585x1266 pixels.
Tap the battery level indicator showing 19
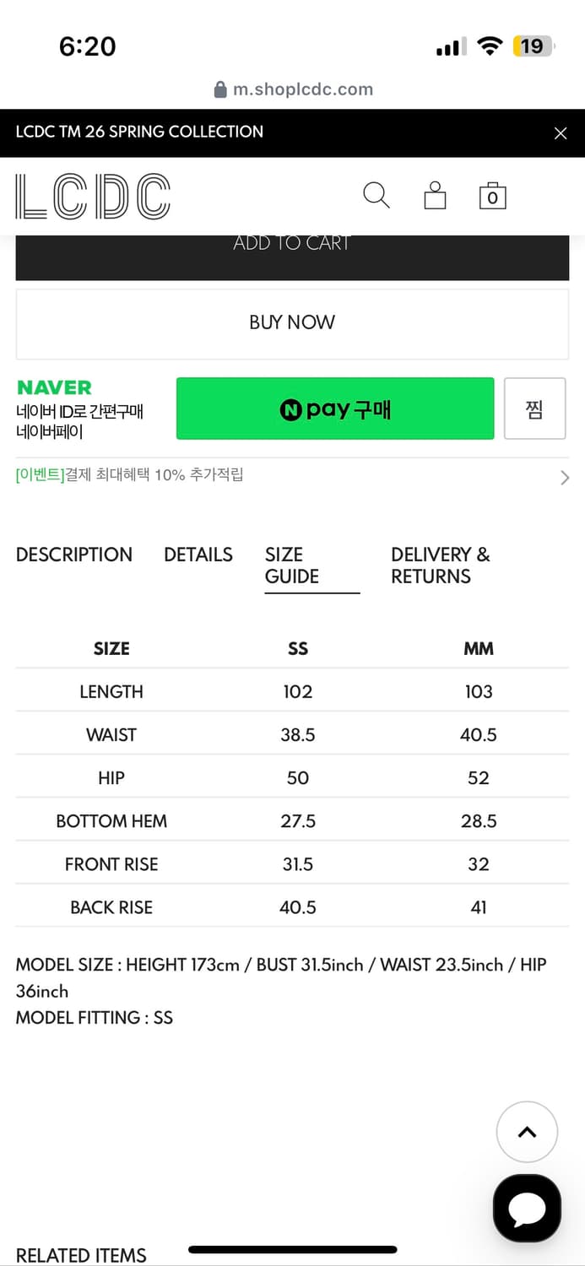532,46
